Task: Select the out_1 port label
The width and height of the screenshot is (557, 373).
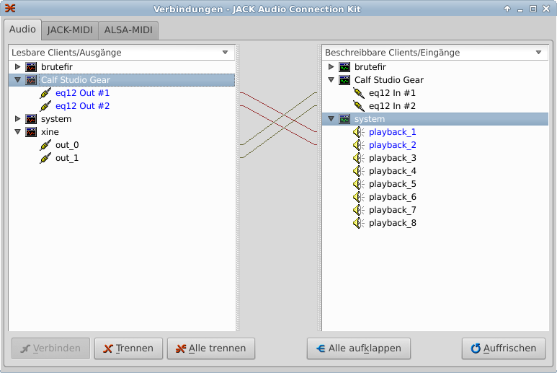Action: pos(67,158)
